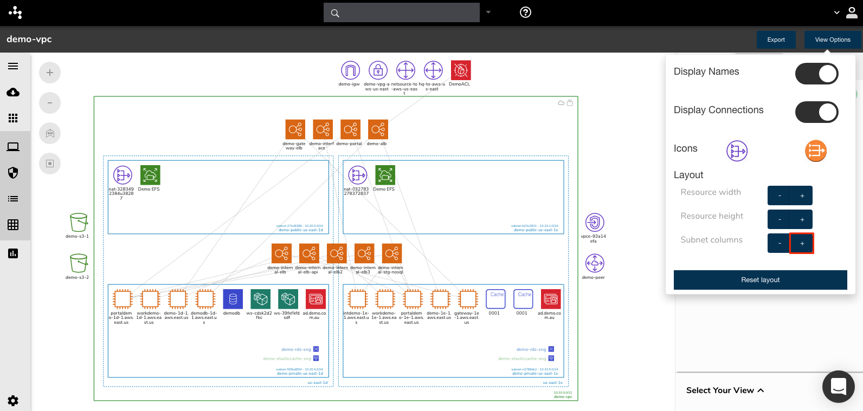Click the fit-to-screen diagram button

click(50, 133)
